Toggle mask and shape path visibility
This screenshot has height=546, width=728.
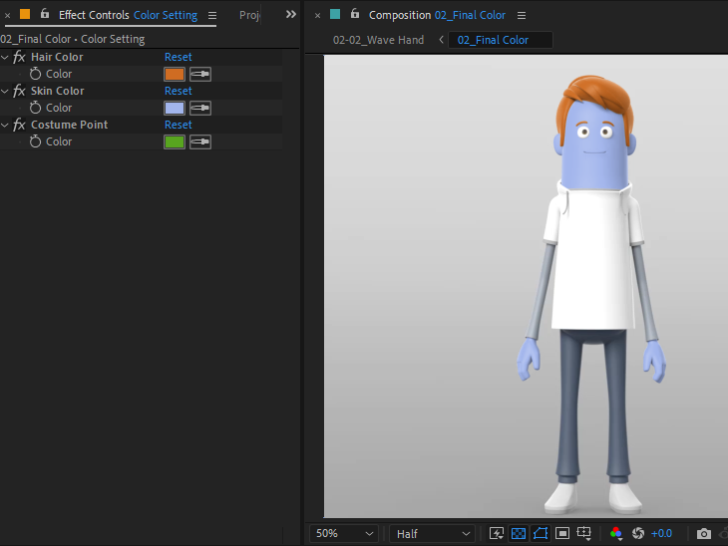(540, 533)
